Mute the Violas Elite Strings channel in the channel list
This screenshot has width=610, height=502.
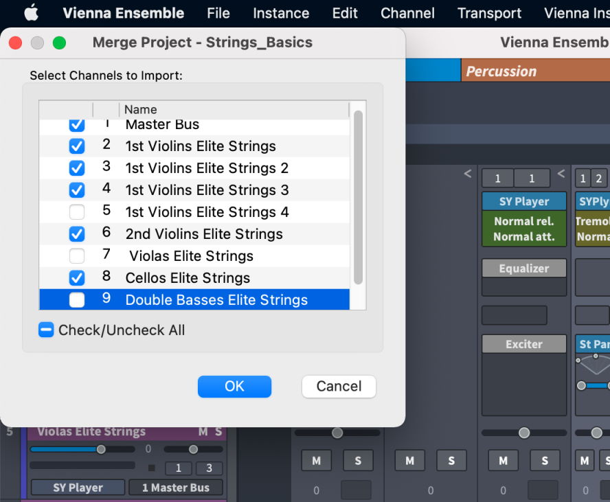coord(203,431)
